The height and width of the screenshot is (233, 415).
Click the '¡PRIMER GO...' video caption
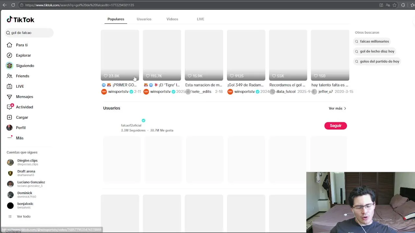point(119,85)
